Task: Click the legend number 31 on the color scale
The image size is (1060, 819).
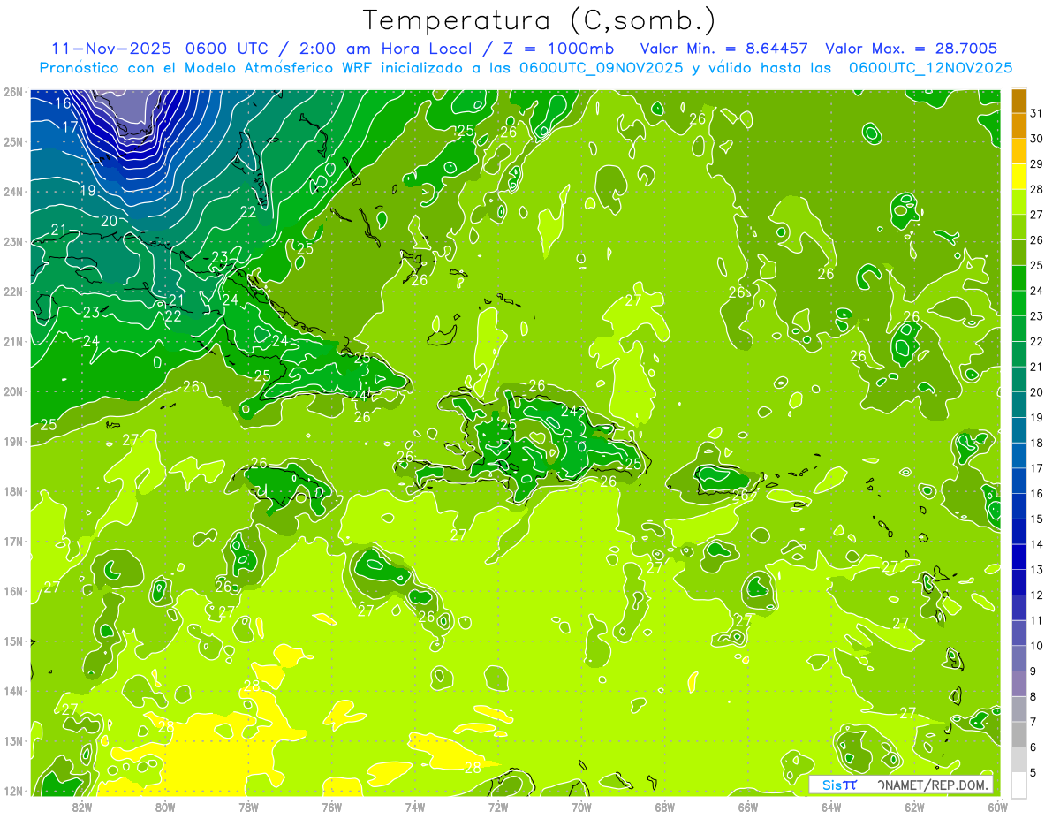Action: click(1036, 113)
